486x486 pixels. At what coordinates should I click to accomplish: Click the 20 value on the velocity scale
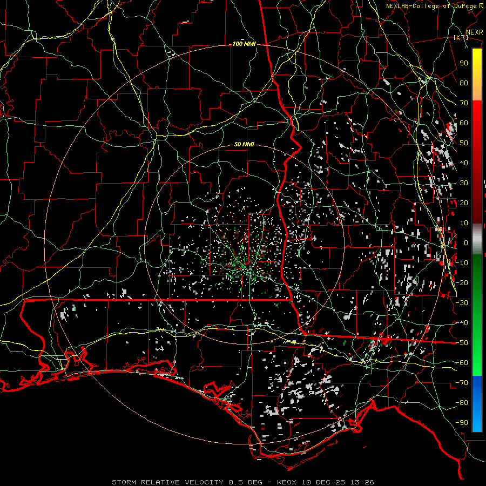464,203
